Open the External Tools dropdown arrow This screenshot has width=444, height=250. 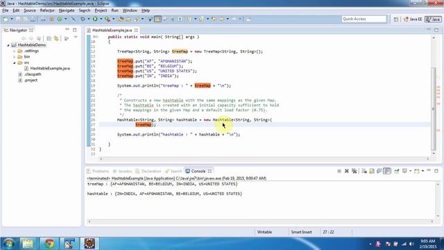(x=114, y=19)
